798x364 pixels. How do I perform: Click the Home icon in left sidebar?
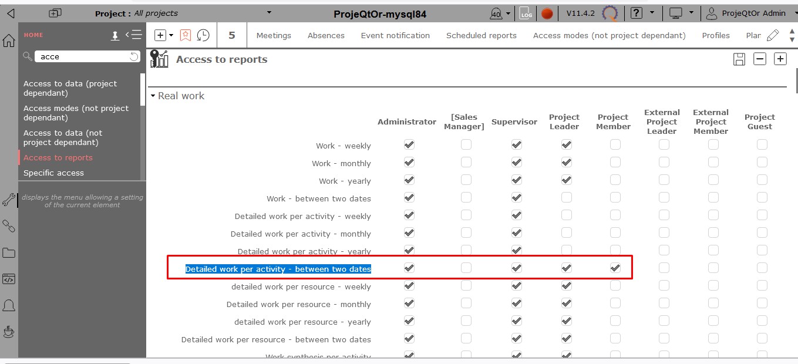(x=9, y=41)
